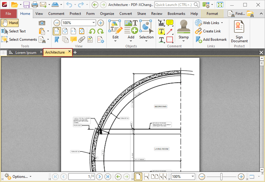Click the Snapshot camera tool icon
The image size is (265, 182).
coord(42,23)
